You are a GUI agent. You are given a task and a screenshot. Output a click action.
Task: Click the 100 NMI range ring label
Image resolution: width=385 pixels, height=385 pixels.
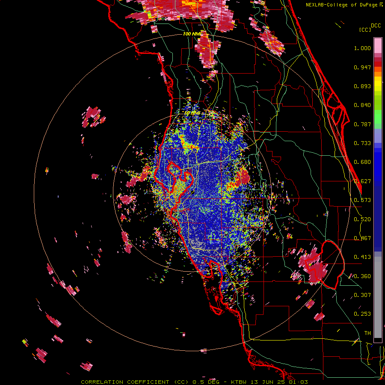coord(192,34)
